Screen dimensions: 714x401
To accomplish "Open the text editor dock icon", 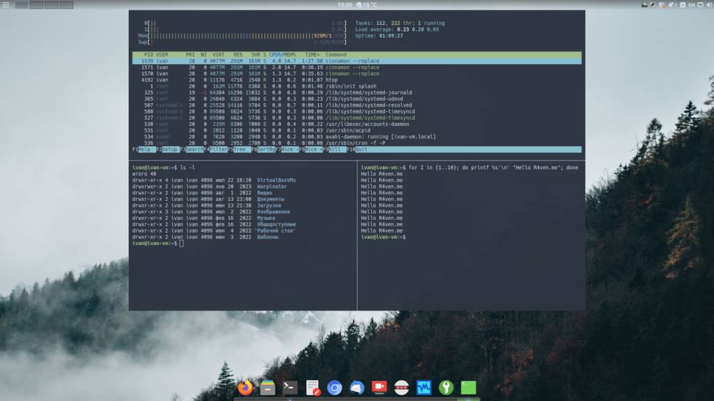I will (312, 388).
